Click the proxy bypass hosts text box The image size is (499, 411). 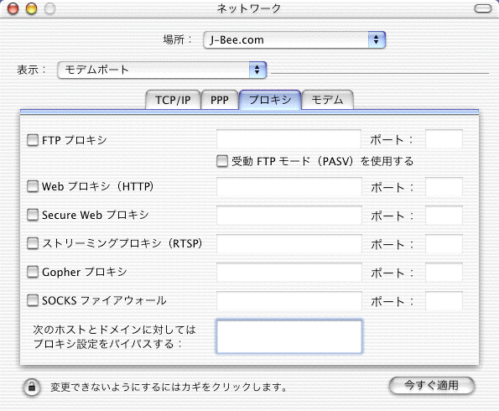pos(289,336)
